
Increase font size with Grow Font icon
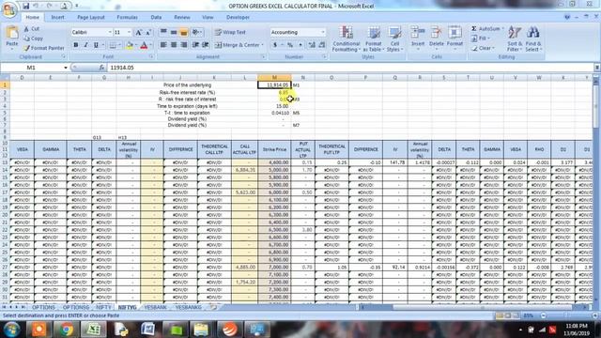139,32
